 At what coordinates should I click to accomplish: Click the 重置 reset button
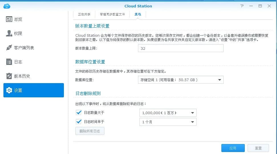coord(258,148)
